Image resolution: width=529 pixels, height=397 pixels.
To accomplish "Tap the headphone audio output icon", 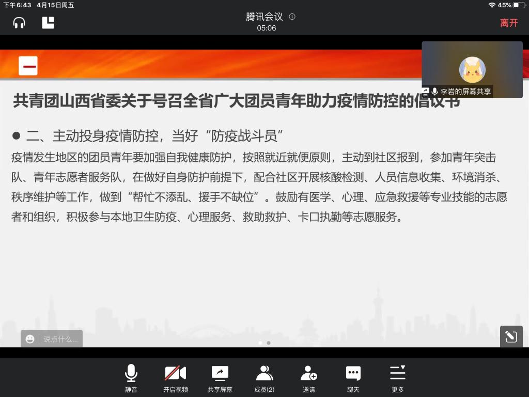I will pos(19,23).
